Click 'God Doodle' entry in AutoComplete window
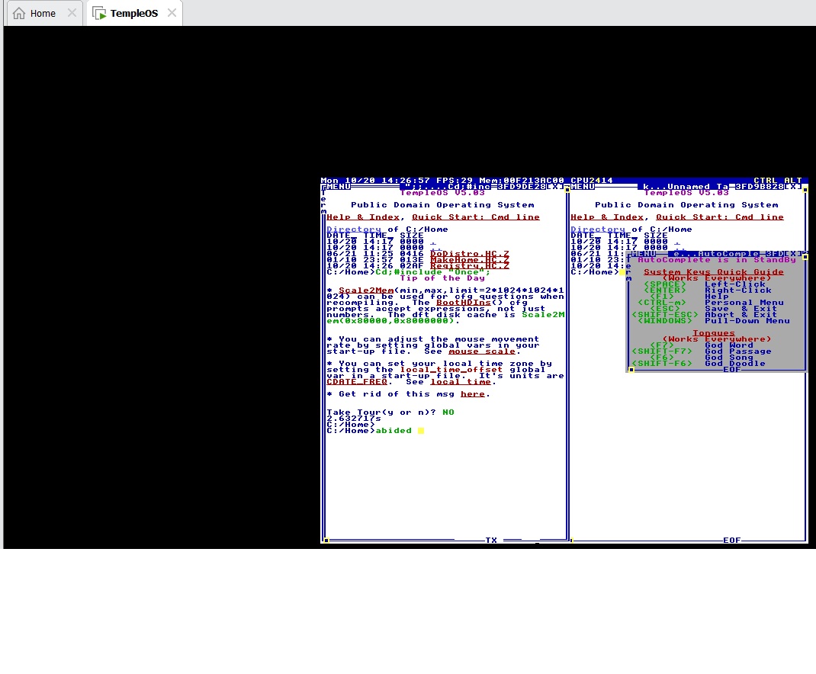Viewport: 816px width, 674px height. pos(735,363)
